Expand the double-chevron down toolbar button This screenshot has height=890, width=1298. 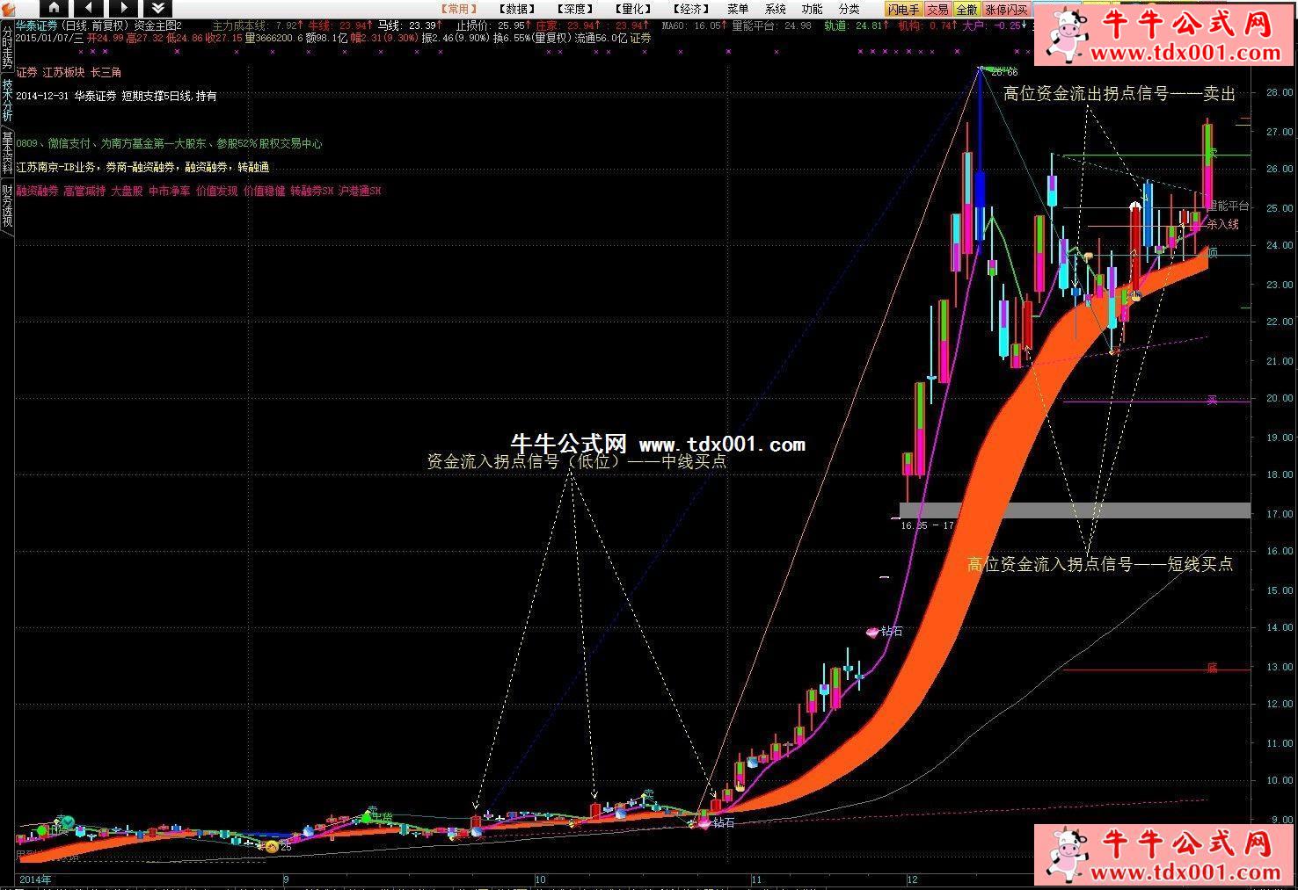tap(158, 9)
